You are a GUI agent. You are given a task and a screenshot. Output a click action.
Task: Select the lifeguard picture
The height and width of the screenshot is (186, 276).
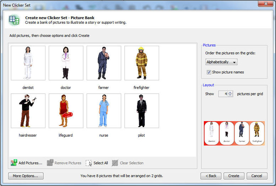coord(66,111)
